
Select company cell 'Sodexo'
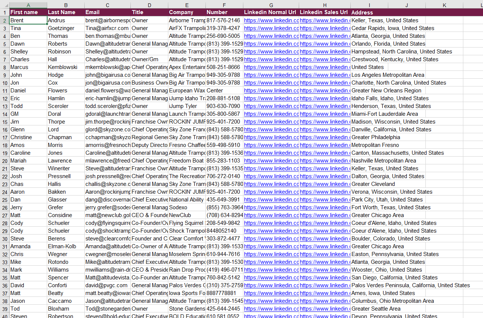tap(187, 207)
